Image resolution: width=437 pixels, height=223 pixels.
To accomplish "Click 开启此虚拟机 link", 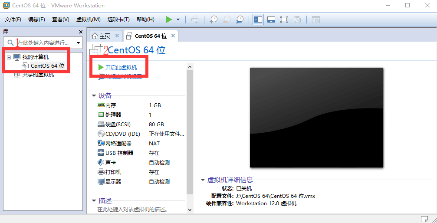I will point(121,67).
